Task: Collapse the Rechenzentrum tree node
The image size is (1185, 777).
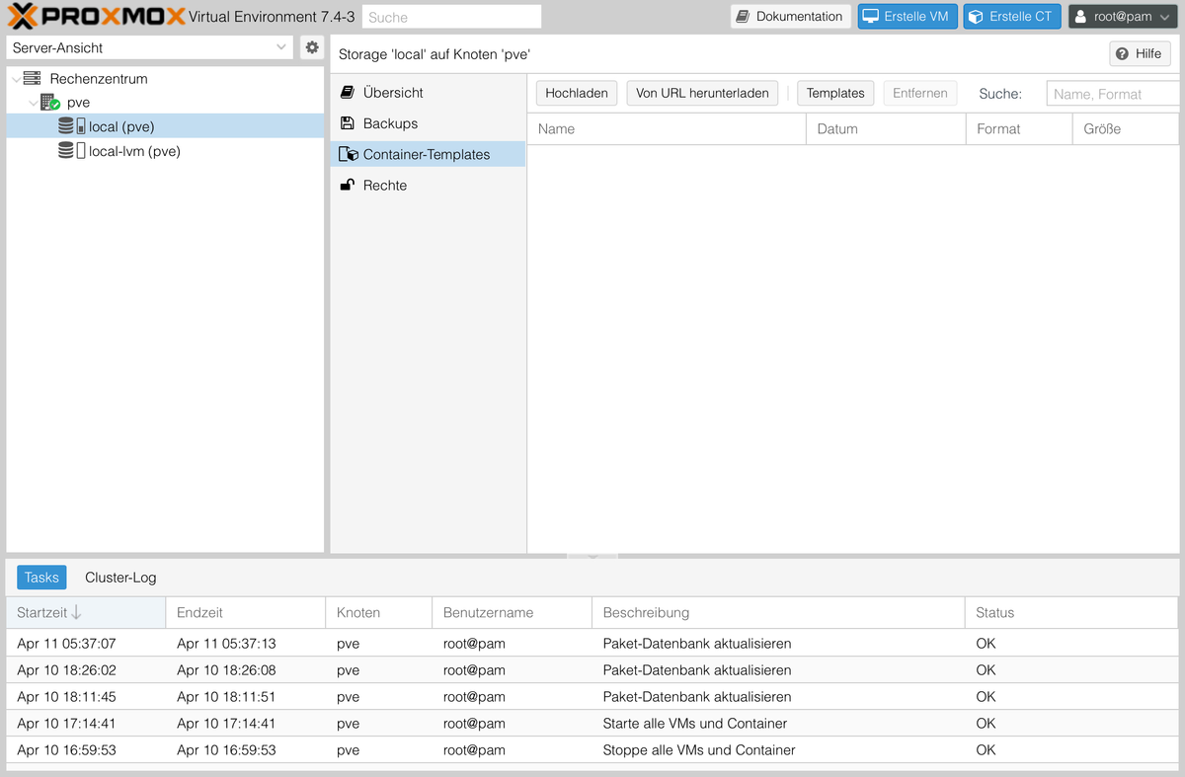Action: coord(15,78)
